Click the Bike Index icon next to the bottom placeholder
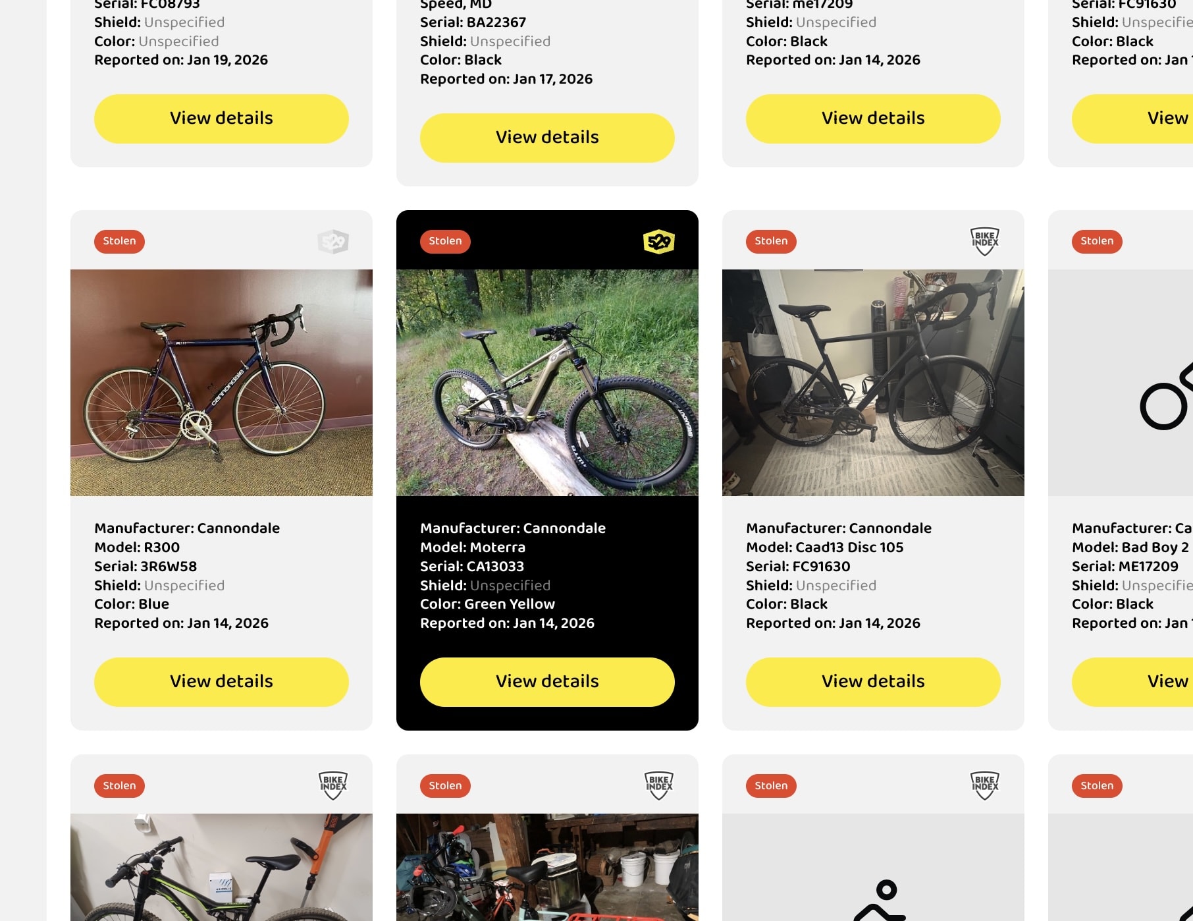 pos(985,785)
